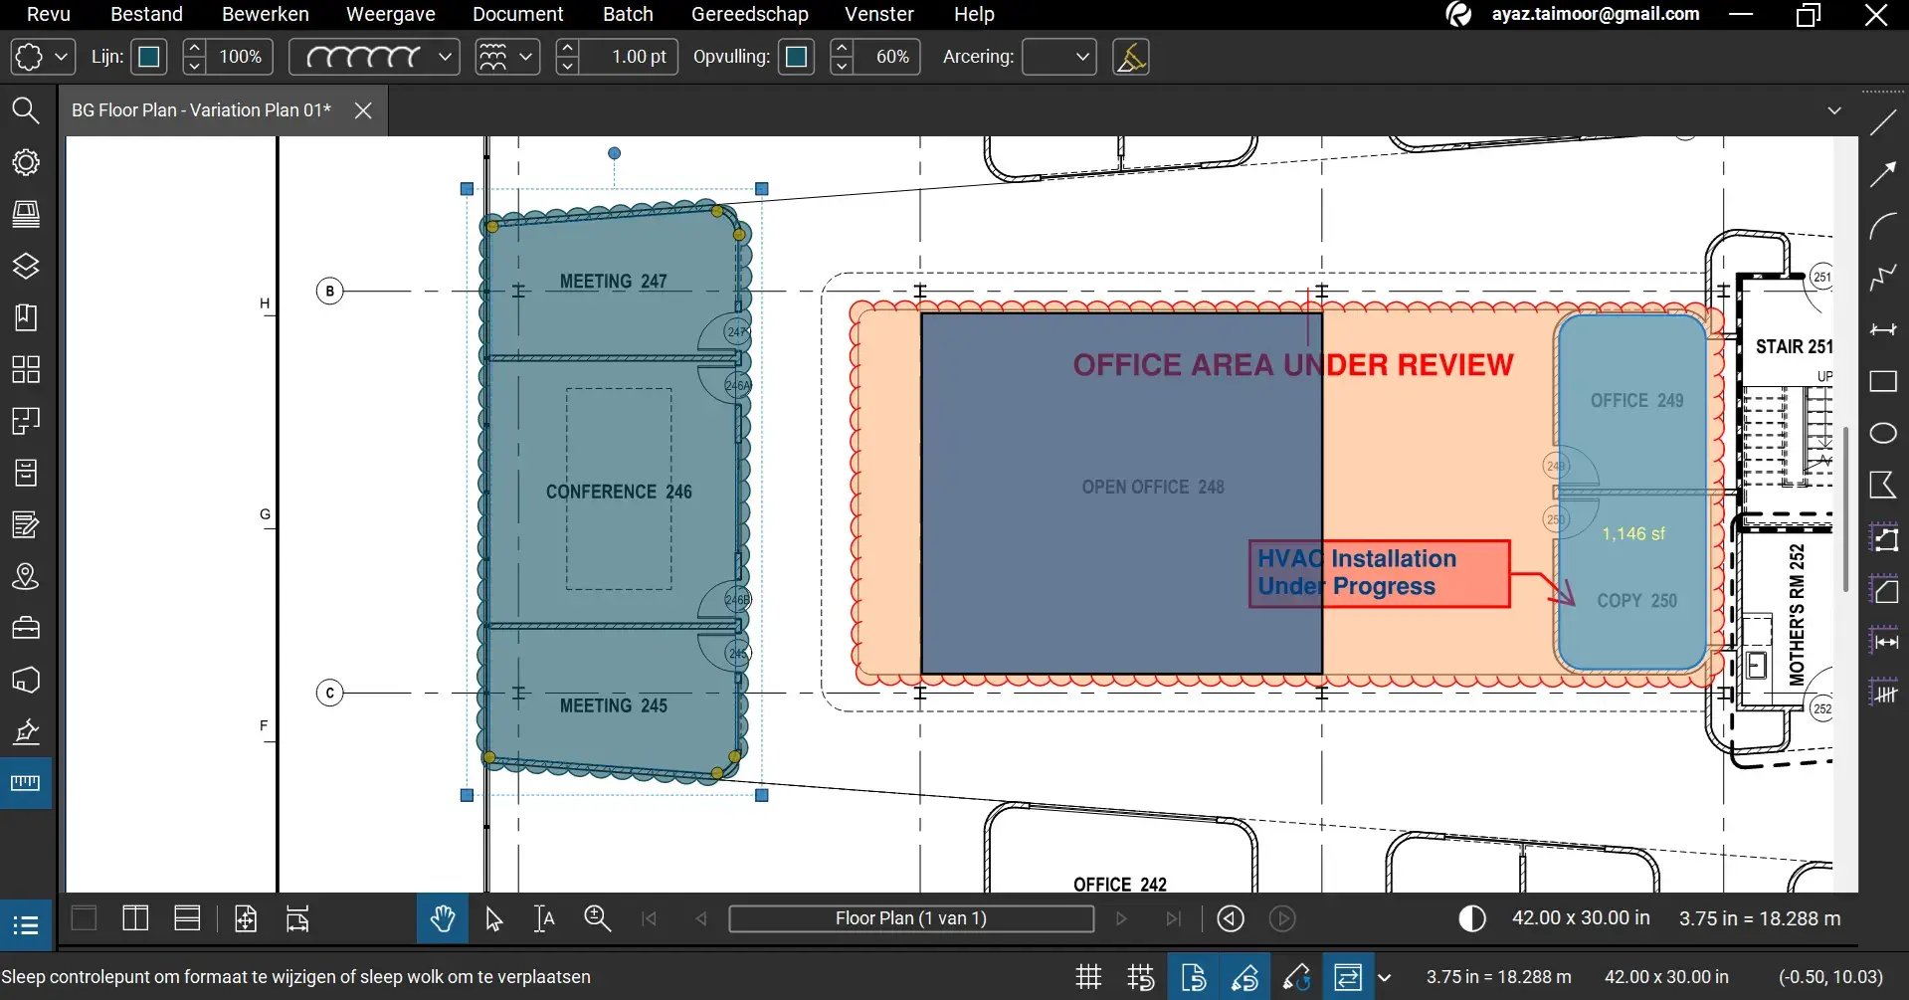Select the Count measurement tool
Viewport: 1909px width, 1000px height.
[1883, 692]
